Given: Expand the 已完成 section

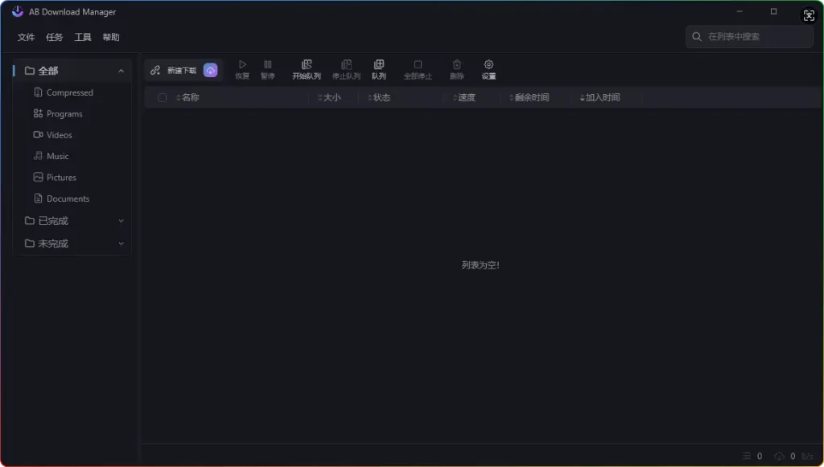Looking at the screenshot, I should pyautogui.click(x=122, y=220).
